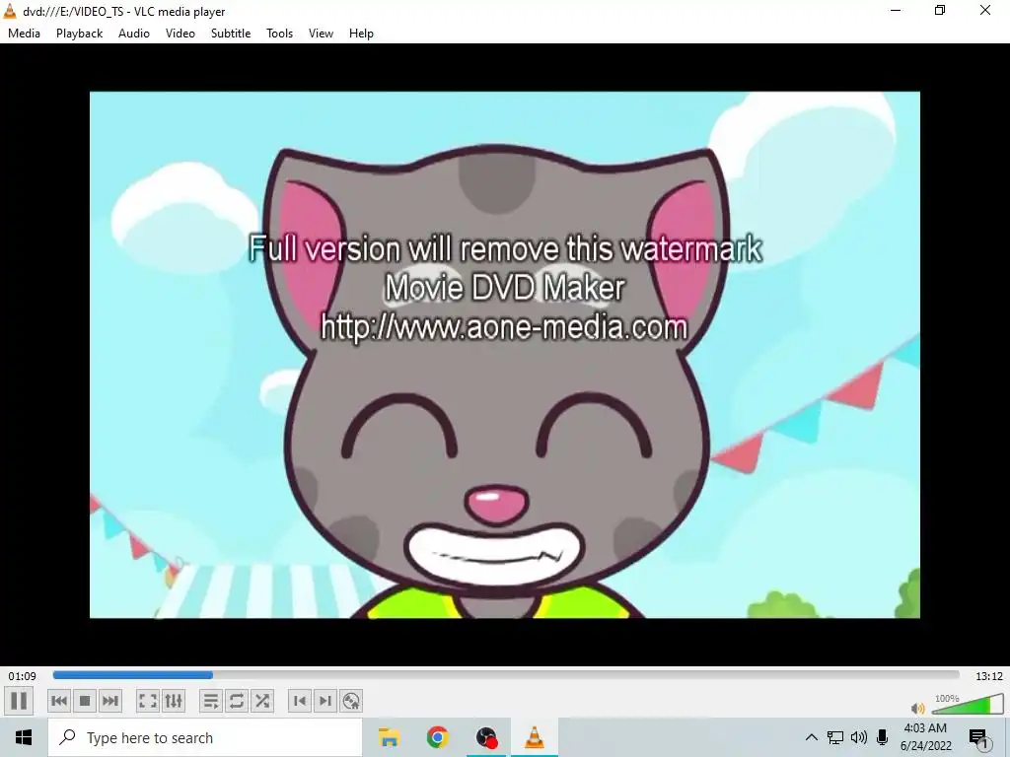Open the Video menu

tap(180, 34)
